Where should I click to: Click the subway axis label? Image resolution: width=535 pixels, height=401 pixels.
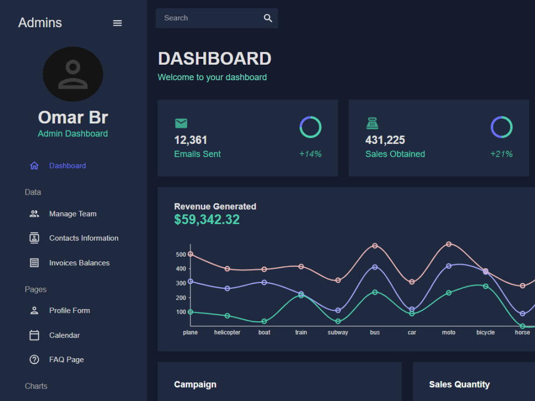338,333
